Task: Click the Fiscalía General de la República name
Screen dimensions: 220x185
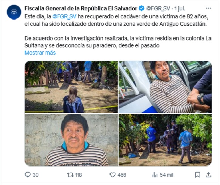Action: pyautogui.click(x=81, y=8)
